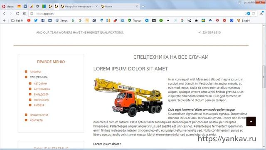Open the green circle bookmark

pyautogui.click(x=161, y=20)
